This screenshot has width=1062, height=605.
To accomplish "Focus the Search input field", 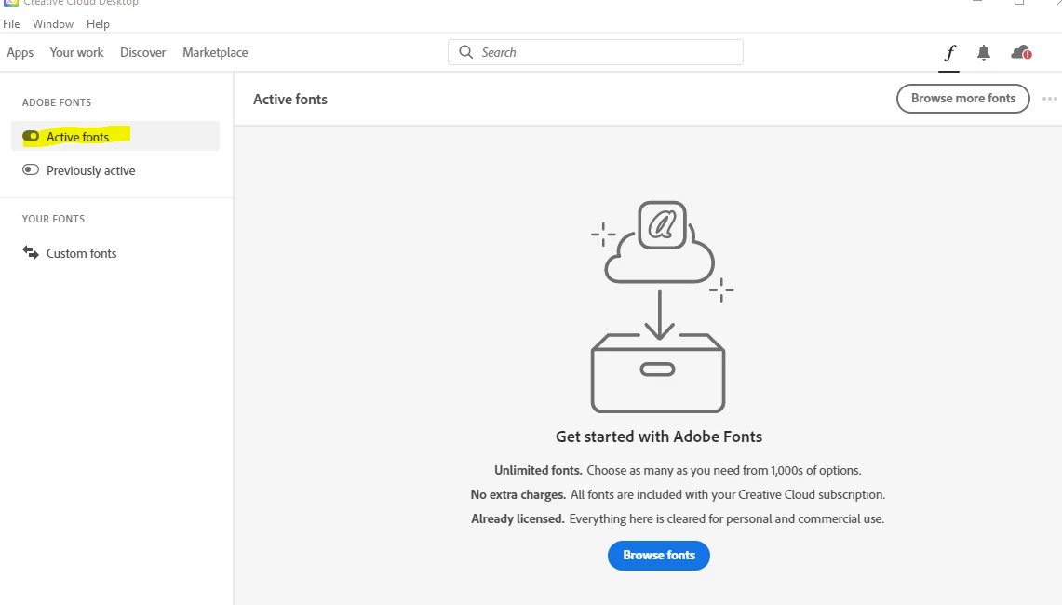I will (596, 52).
